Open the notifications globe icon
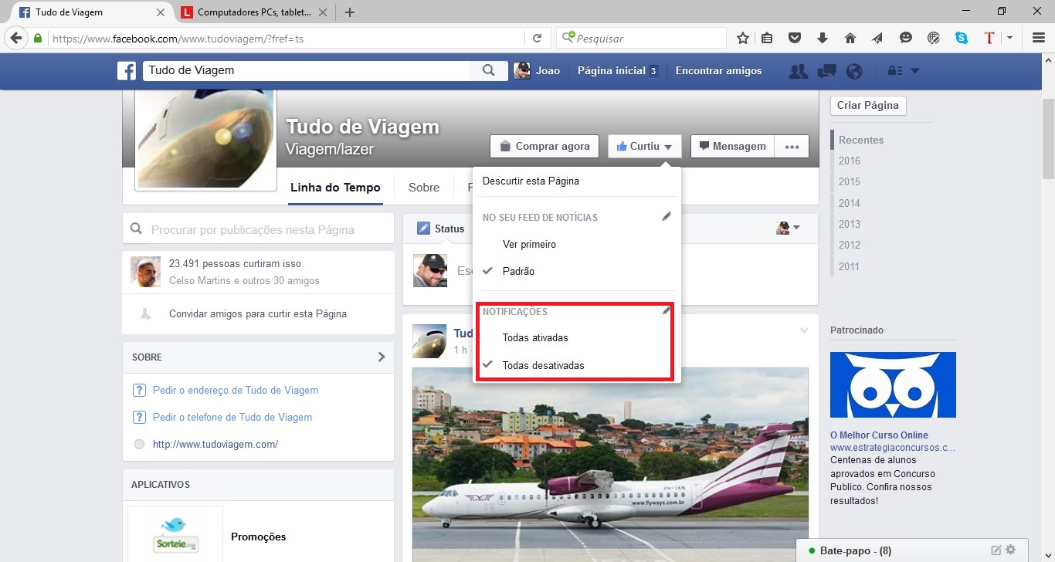 click(854, 71)
